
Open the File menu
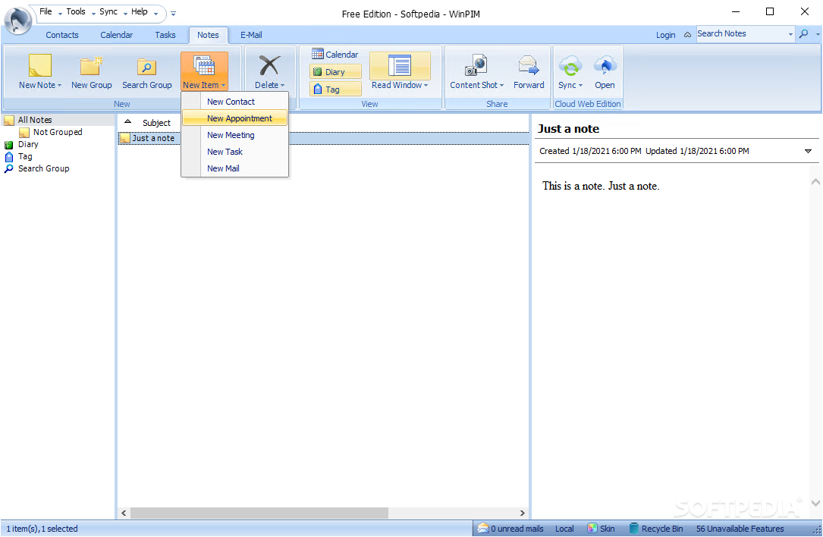(46, 11)
